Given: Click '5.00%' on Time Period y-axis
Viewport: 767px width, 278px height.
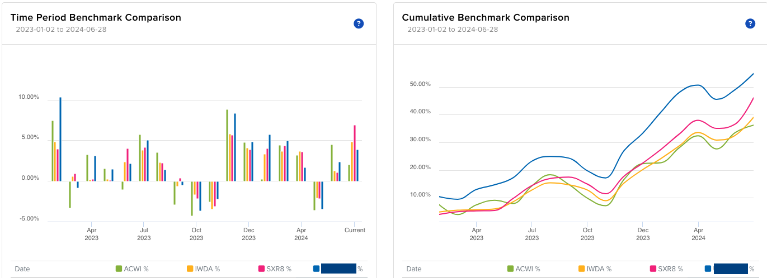Looking at the screenshot, I should [x=30, y=138].
